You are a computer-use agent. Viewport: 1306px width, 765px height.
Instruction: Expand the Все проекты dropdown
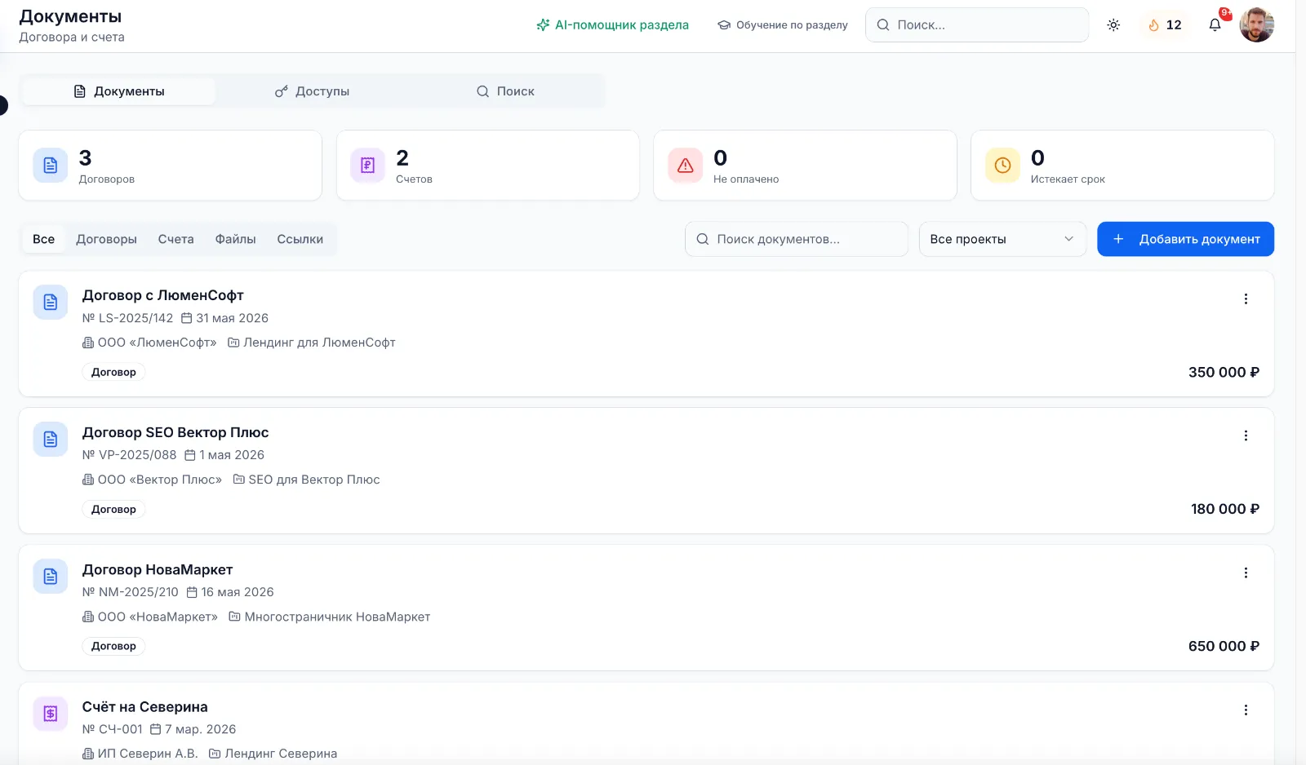pyautogui.click(x=1002, y=239)
